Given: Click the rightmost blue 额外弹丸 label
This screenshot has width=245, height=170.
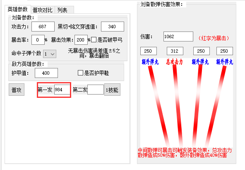Looking at the screenshot, I should (x=225, y=62).
